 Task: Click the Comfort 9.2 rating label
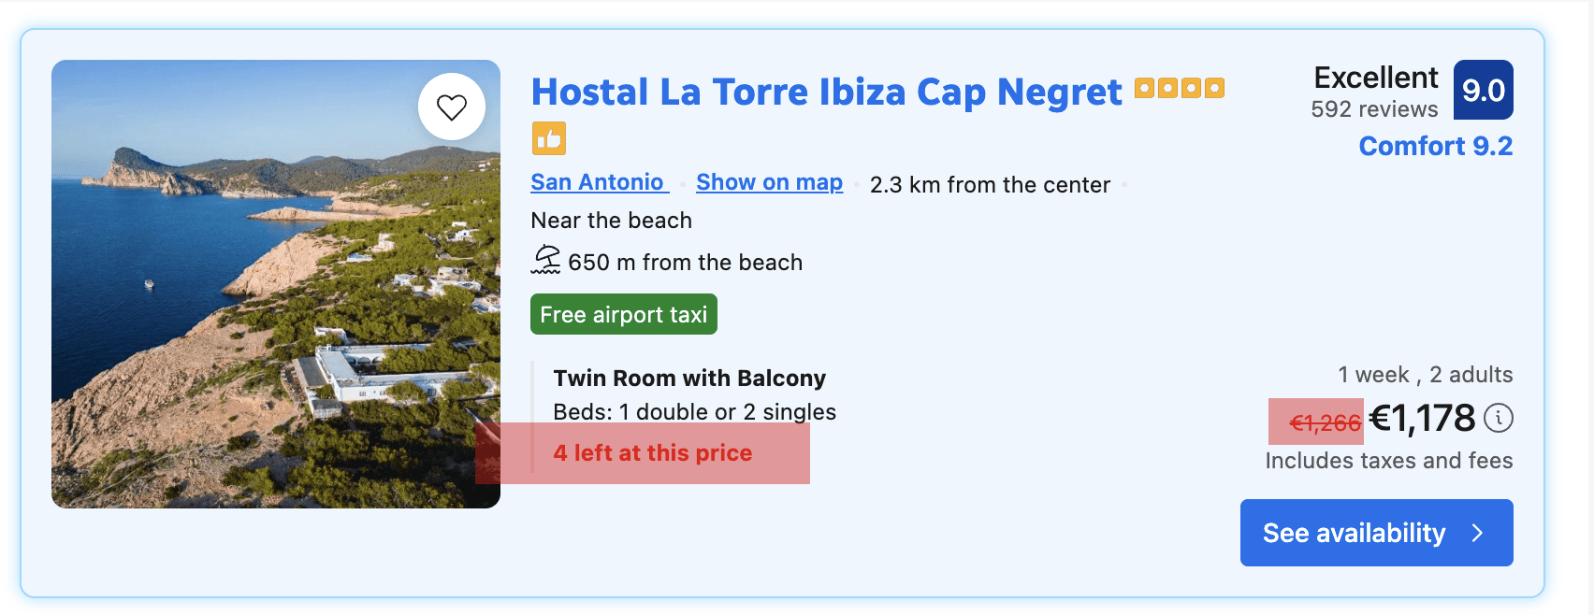[1435, 146]
